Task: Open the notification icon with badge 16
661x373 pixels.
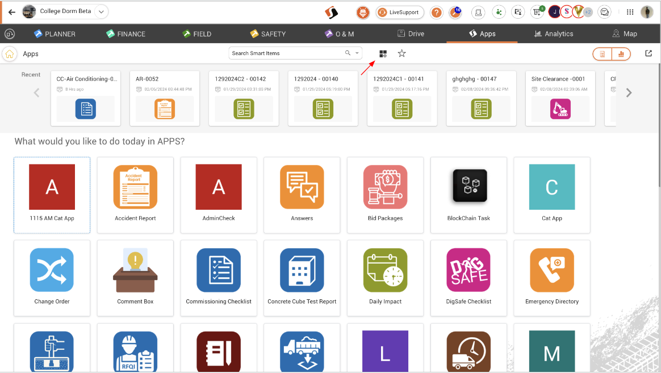Action: [455, 12]
